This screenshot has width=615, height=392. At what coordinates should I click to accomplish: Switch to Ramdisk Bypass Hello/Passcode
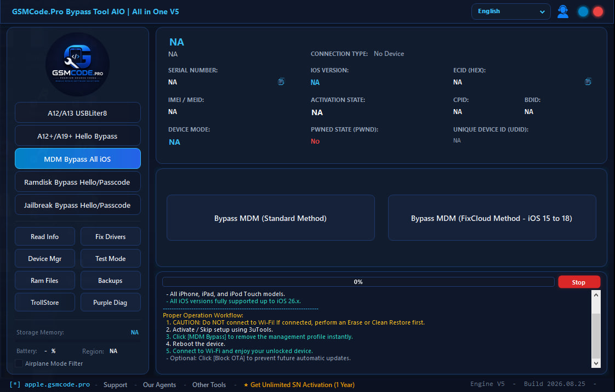[x=78, y=182]
